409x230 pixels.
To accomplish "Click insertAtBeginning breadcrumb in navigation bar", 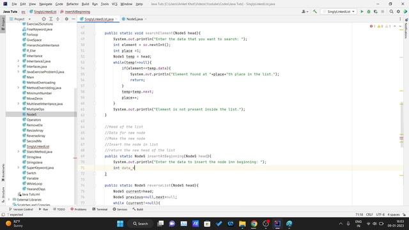I will click(75, 11).
